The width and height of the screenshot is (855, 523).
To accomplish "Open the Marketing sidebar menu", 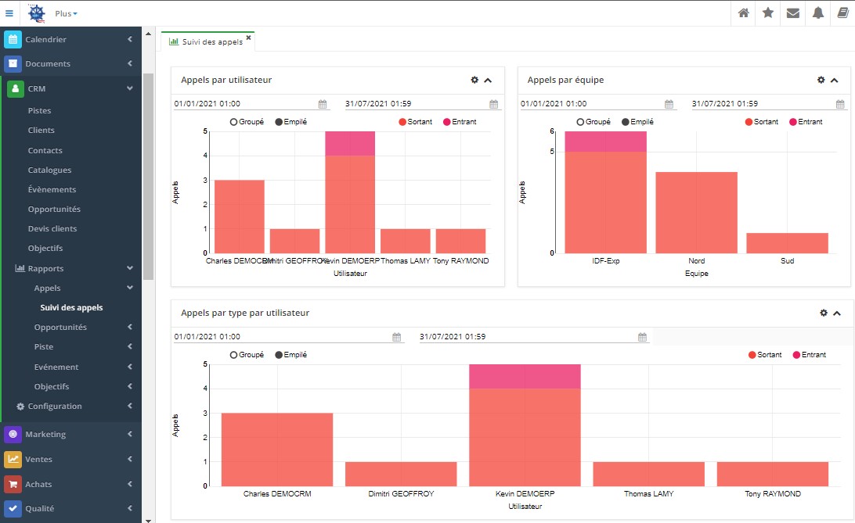I will point(70,434).
